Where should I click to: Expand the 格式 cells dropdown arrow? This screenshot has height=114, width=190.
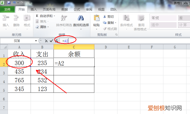27,29
